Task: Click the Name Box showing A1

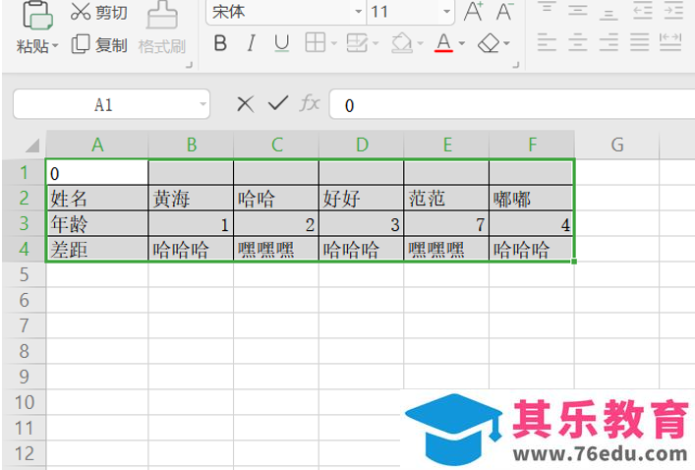Action: [x=104, y=104]
